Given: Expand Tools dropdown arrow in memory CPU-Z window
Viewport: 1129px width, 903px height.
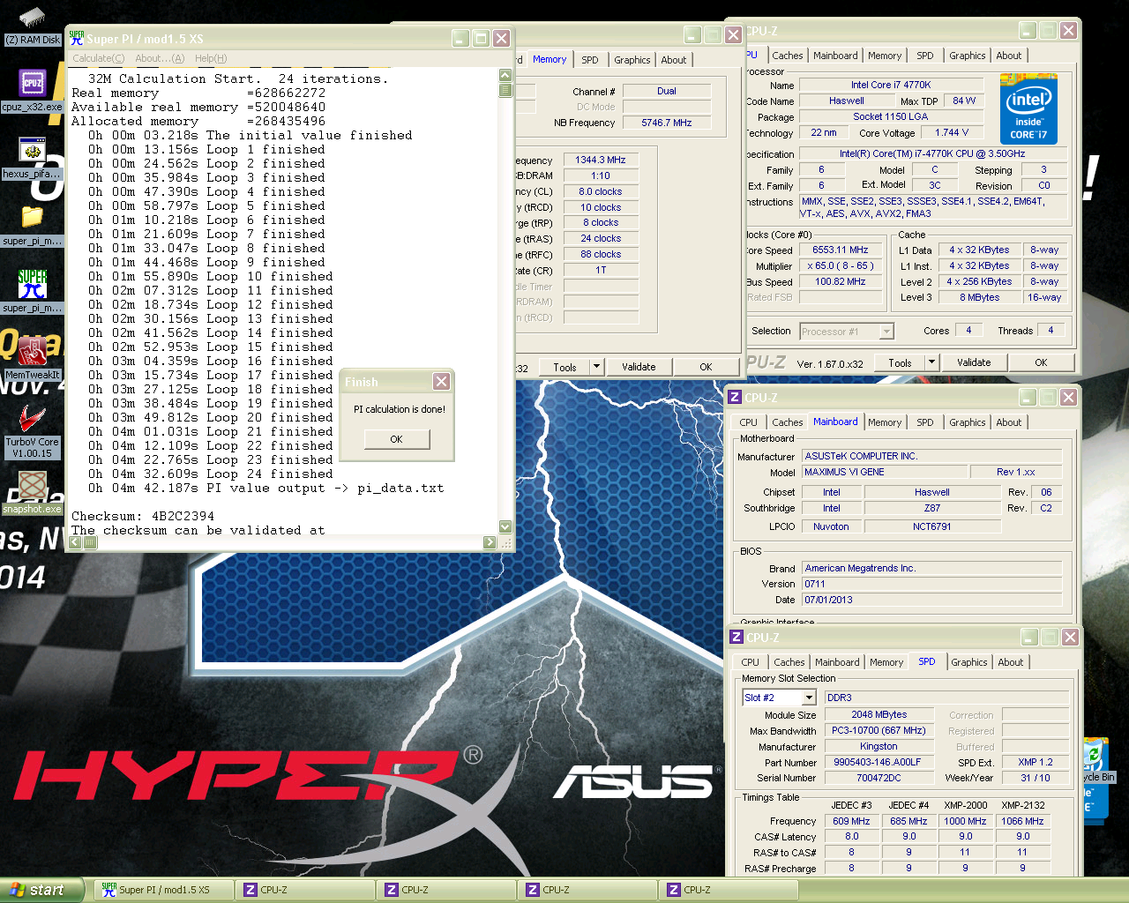Looking at the screenshot, I should tap(596, 367).
